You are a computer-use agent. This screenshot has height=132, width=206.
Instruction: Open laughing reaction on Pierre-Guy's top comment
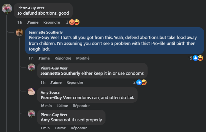77,22
